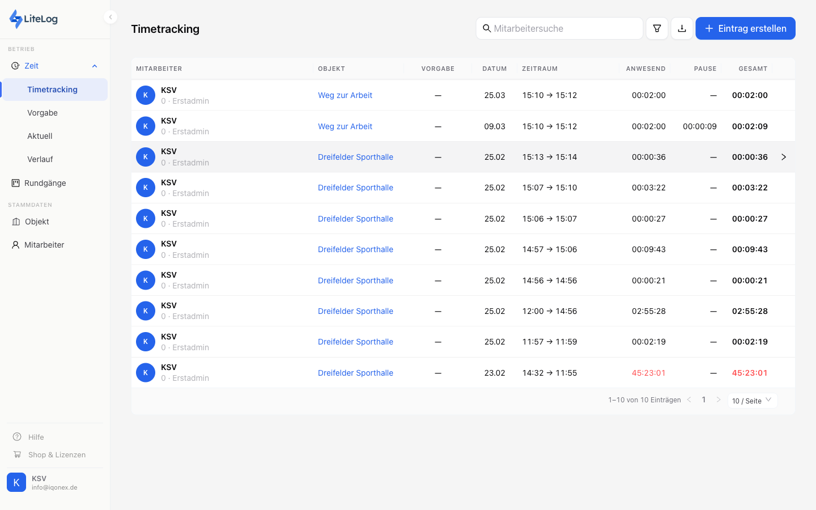Open the Dreifelder Sporthalle link dated 23.02
Image resolution: width=816 pixels, height=510 pixels.
tap(355, 373)
